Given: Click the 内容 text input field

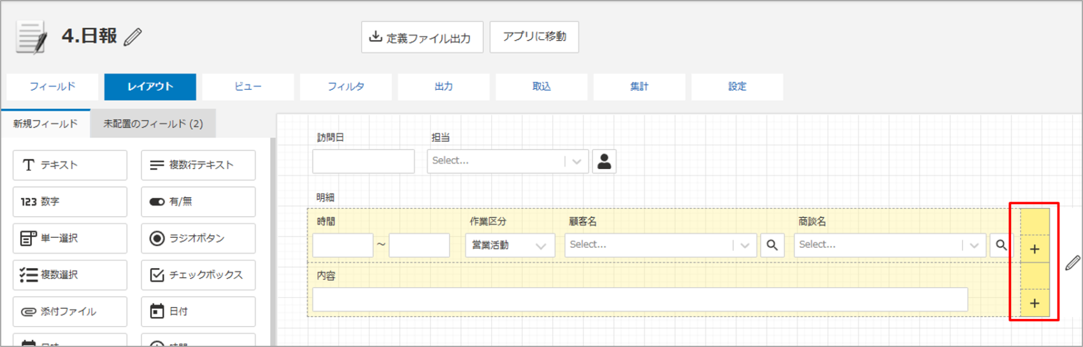Looking at the screenshot, I should coord(640,300).
